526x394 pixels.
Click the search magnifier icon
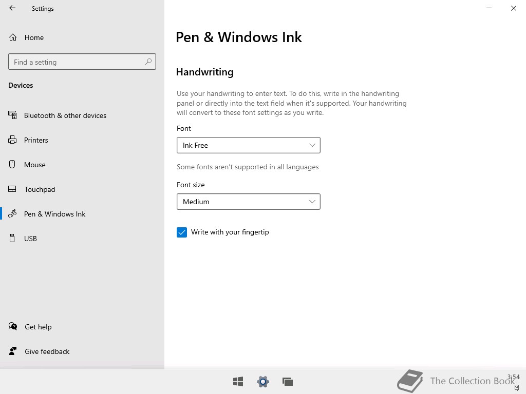pos(148,62)
